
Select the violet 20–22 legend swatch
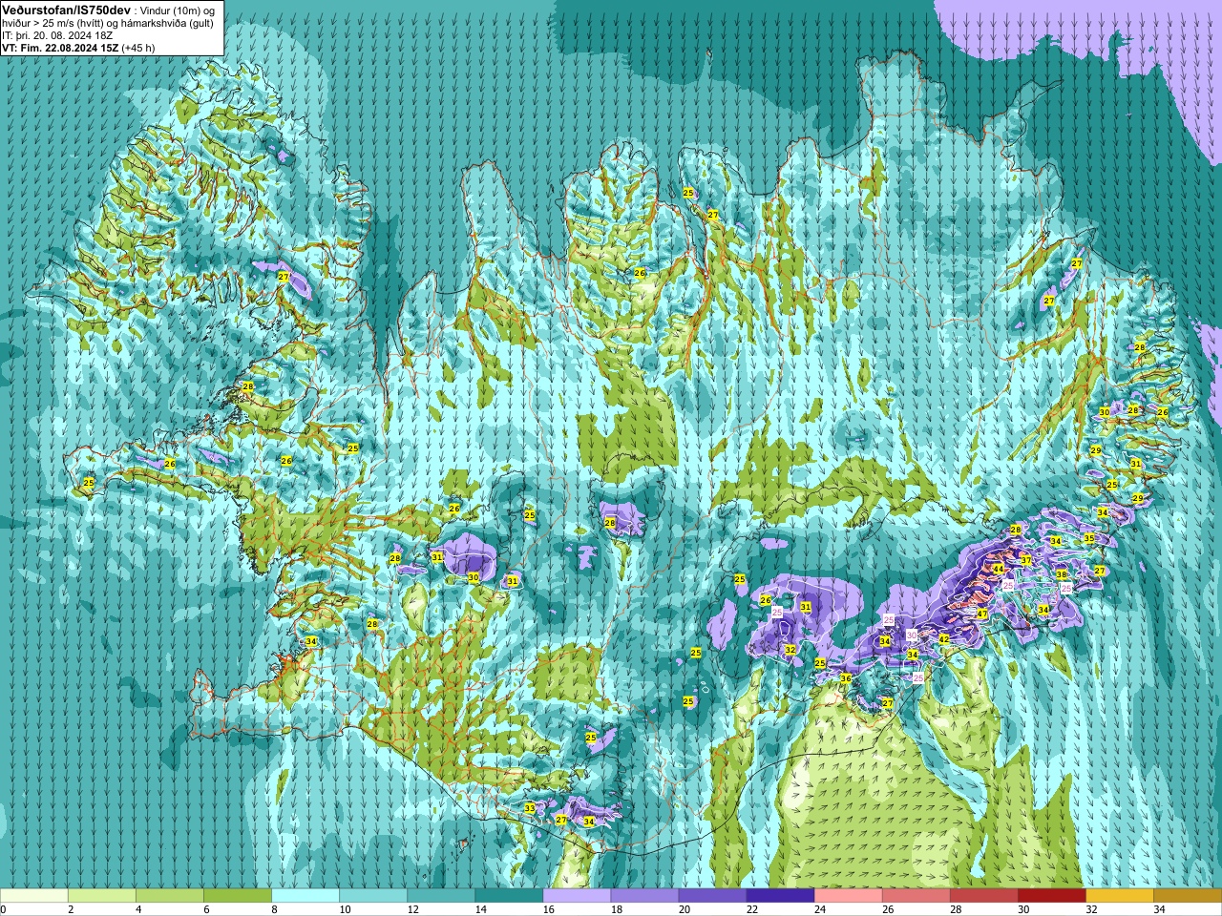coord(712,896)
